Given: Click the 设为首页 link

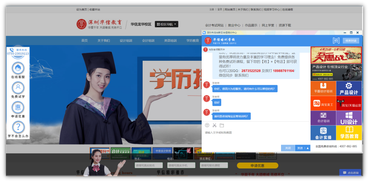Looking at the screenshot, I should pos(82,10).
